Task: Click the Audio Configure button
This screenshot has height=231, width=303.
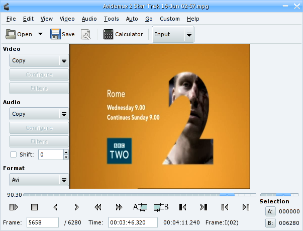Action: (39, 128)
